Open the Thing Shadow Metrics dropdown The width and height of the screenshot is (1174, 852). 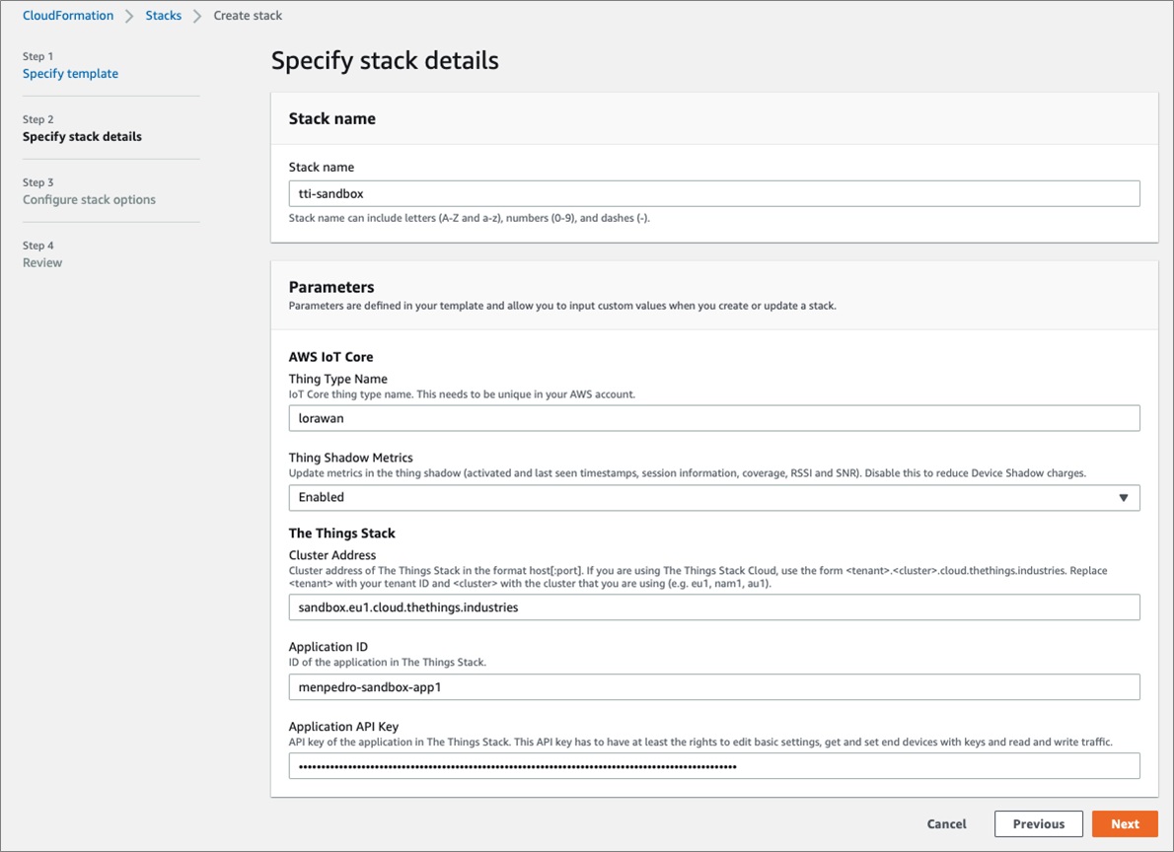714,498
